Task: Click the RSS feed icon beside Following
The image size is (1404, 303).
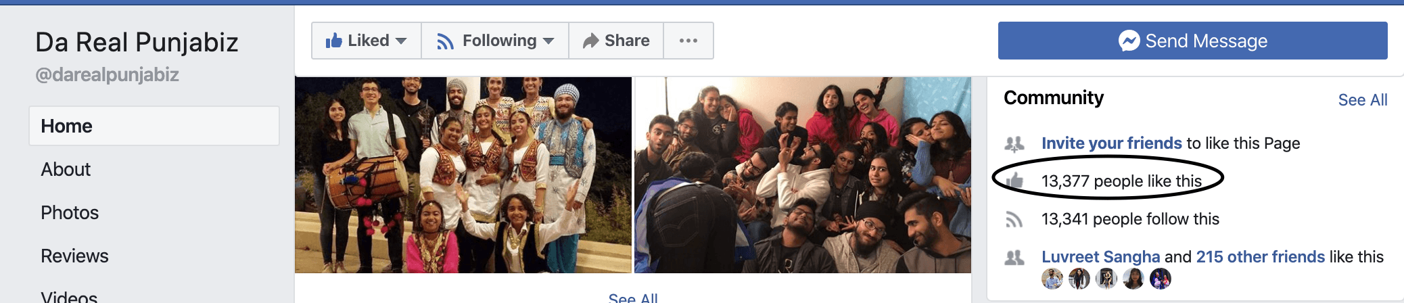Action: tap(445, 42)
